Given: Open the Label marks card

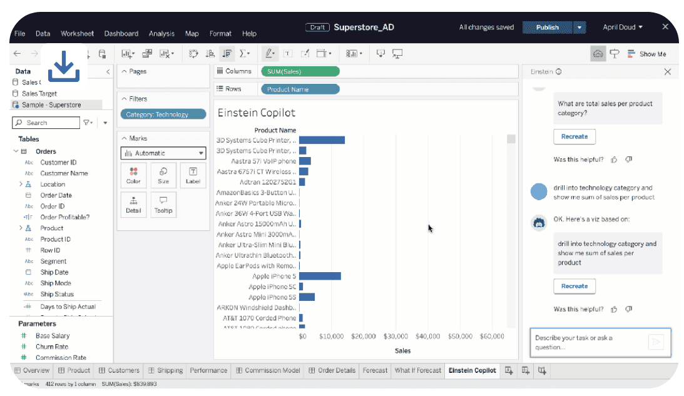Looking at the screenshot, I should pyautogui.click(x=193, y=175).
